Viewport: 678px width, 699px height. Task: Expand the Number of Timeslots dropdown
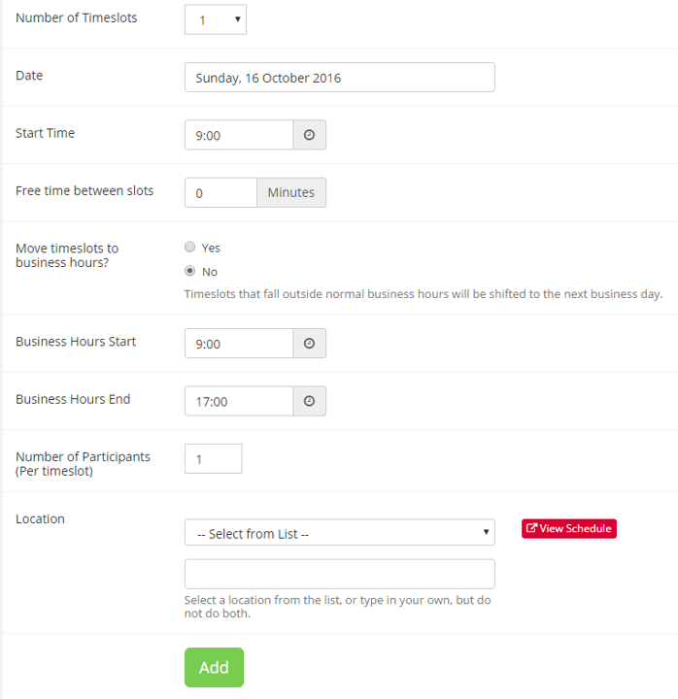(216, 19)
